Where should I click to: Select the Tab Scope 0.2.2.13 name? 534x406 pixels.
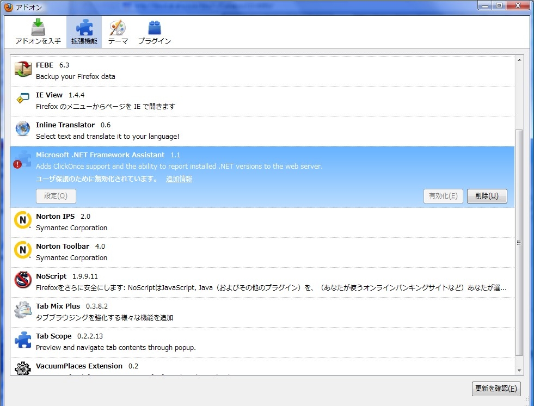(70, 336)
